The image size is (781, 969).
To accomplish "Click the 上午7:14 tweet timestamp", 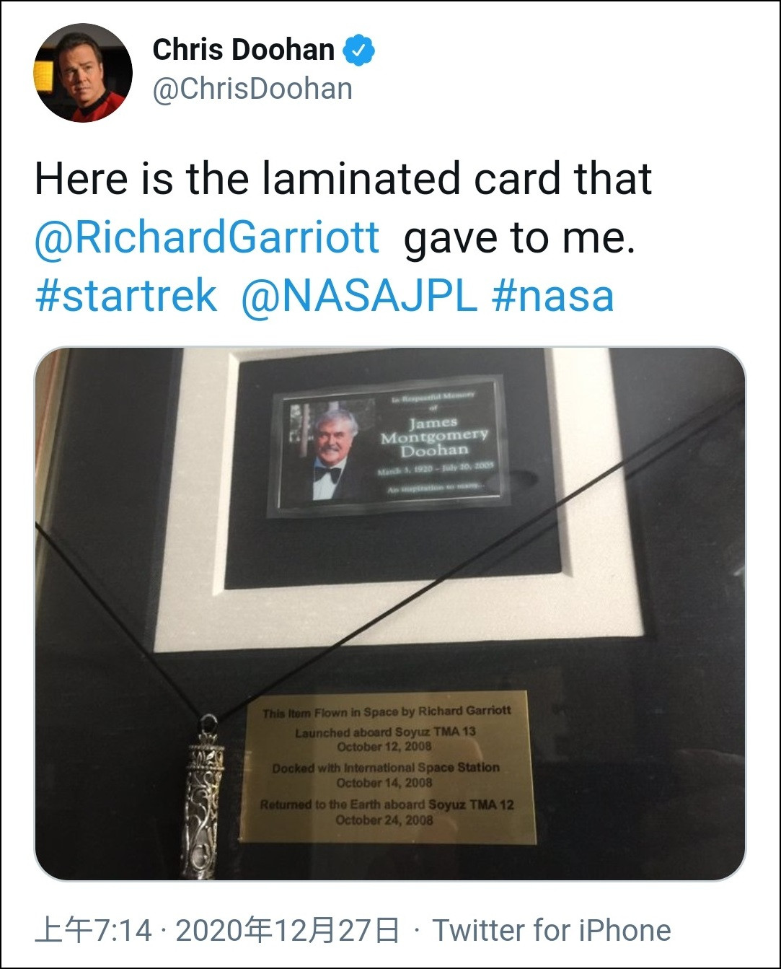I will tap(94, 930).
